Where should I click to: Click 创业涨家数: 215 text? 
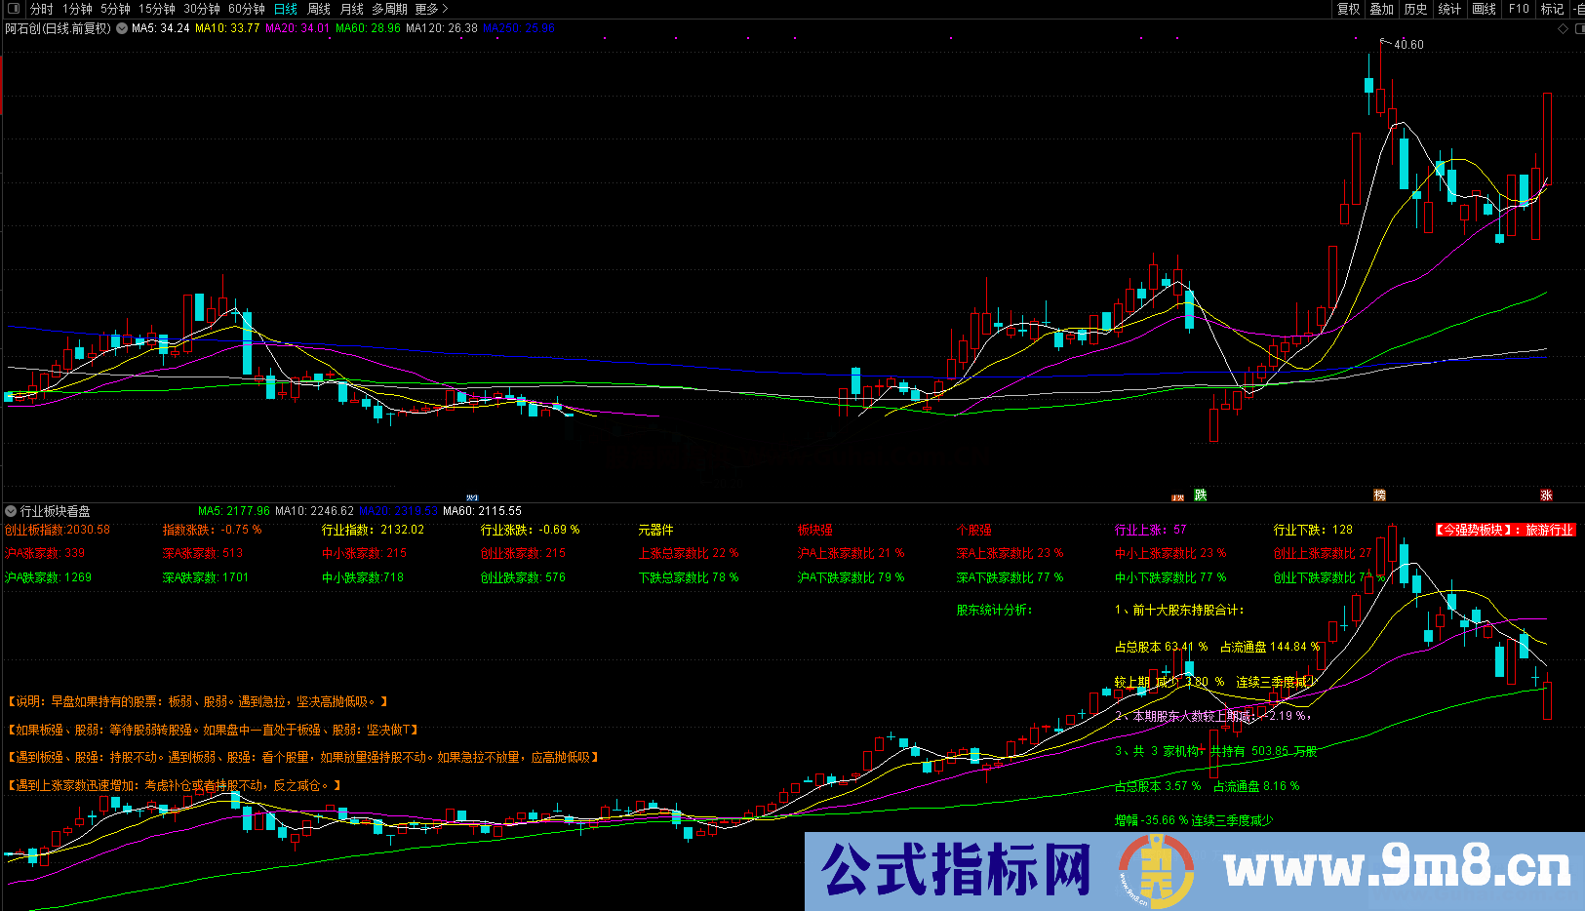pyautogui.click(x=523, y=553)
